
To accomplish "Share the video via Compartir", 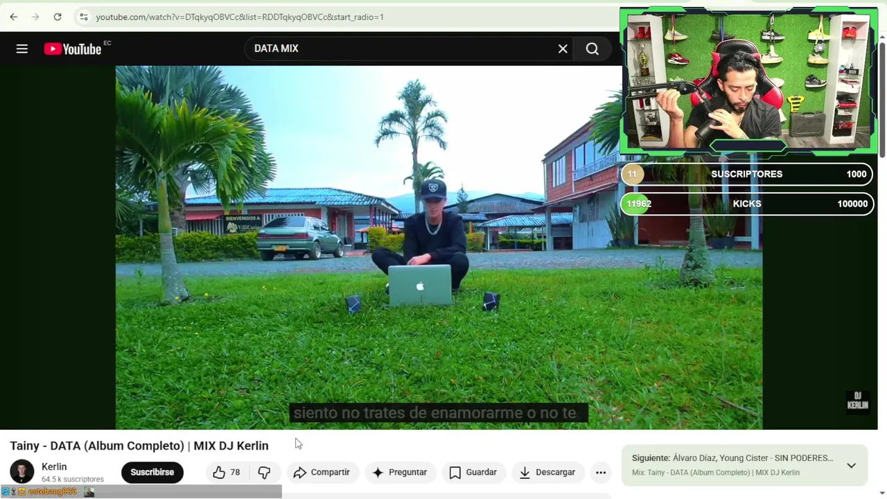I will 322,472.
